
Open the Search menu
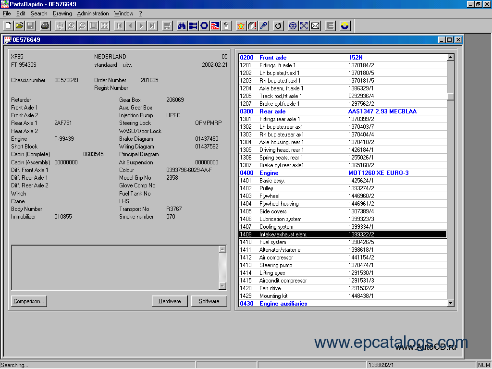[x=39, y=13]
